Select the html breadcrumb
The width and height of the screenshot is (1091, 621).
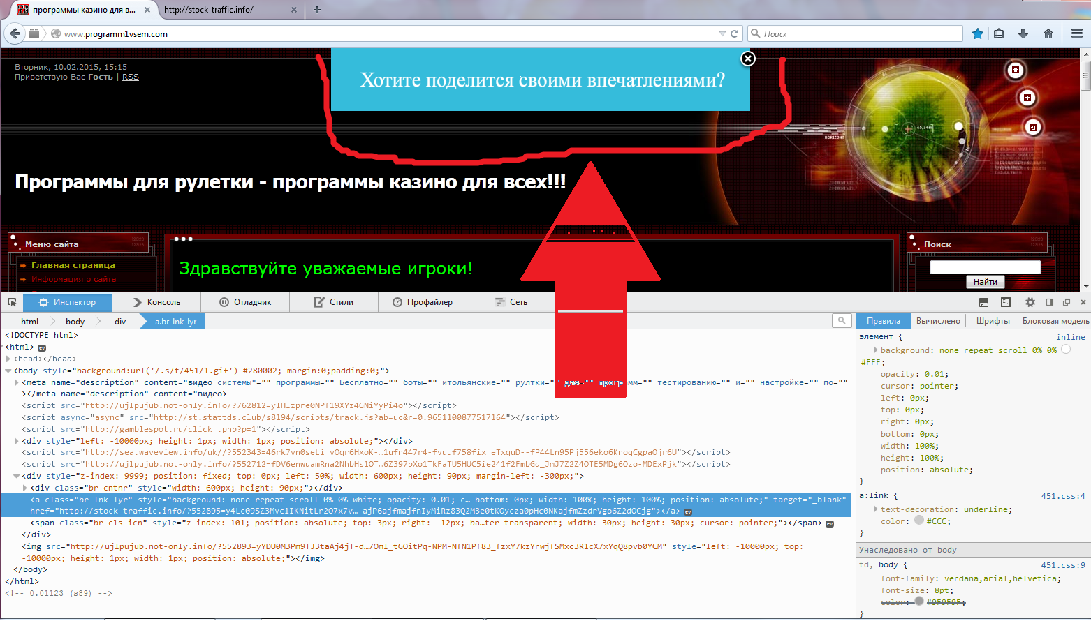point(29,322)
